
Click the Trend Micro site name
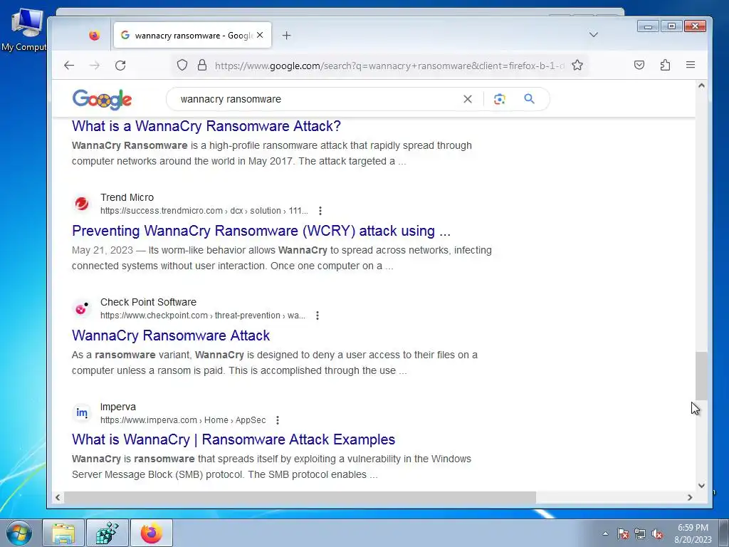(x=127, y=197)
